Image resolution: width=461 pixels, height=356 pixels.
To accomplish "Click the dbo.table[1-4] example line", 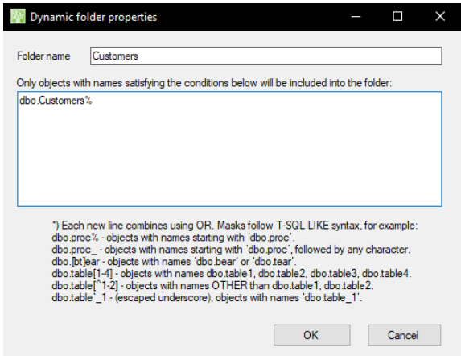I will tap(232, 274).
